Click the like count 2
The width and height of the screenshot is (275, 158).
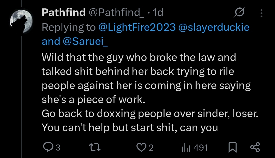click(x=151, y=148)
